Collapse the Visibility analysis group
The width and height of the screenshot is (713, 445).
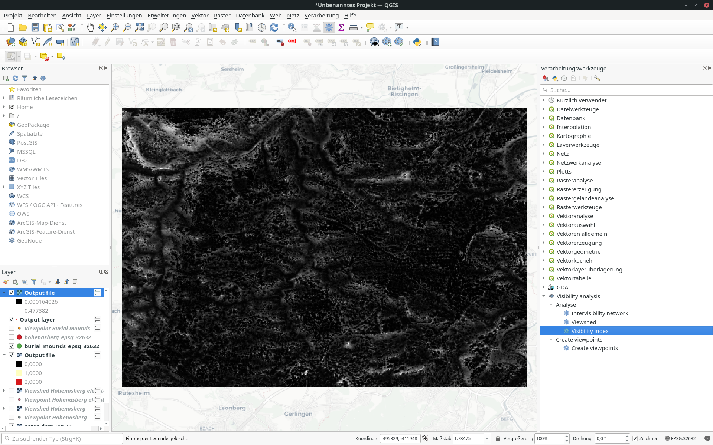tap(544, 296)
